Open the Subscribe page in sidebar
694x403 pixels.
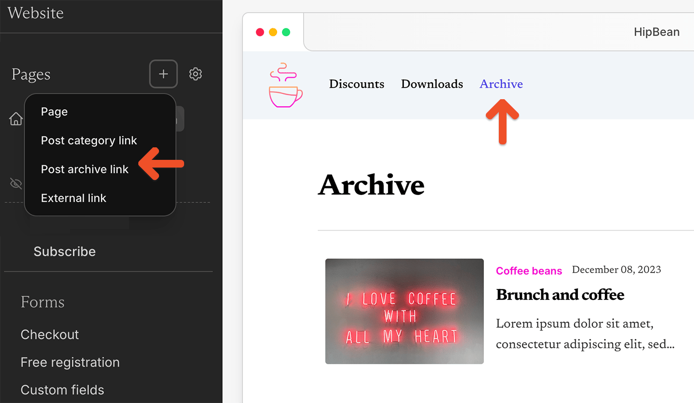click(x=65, y=251)
